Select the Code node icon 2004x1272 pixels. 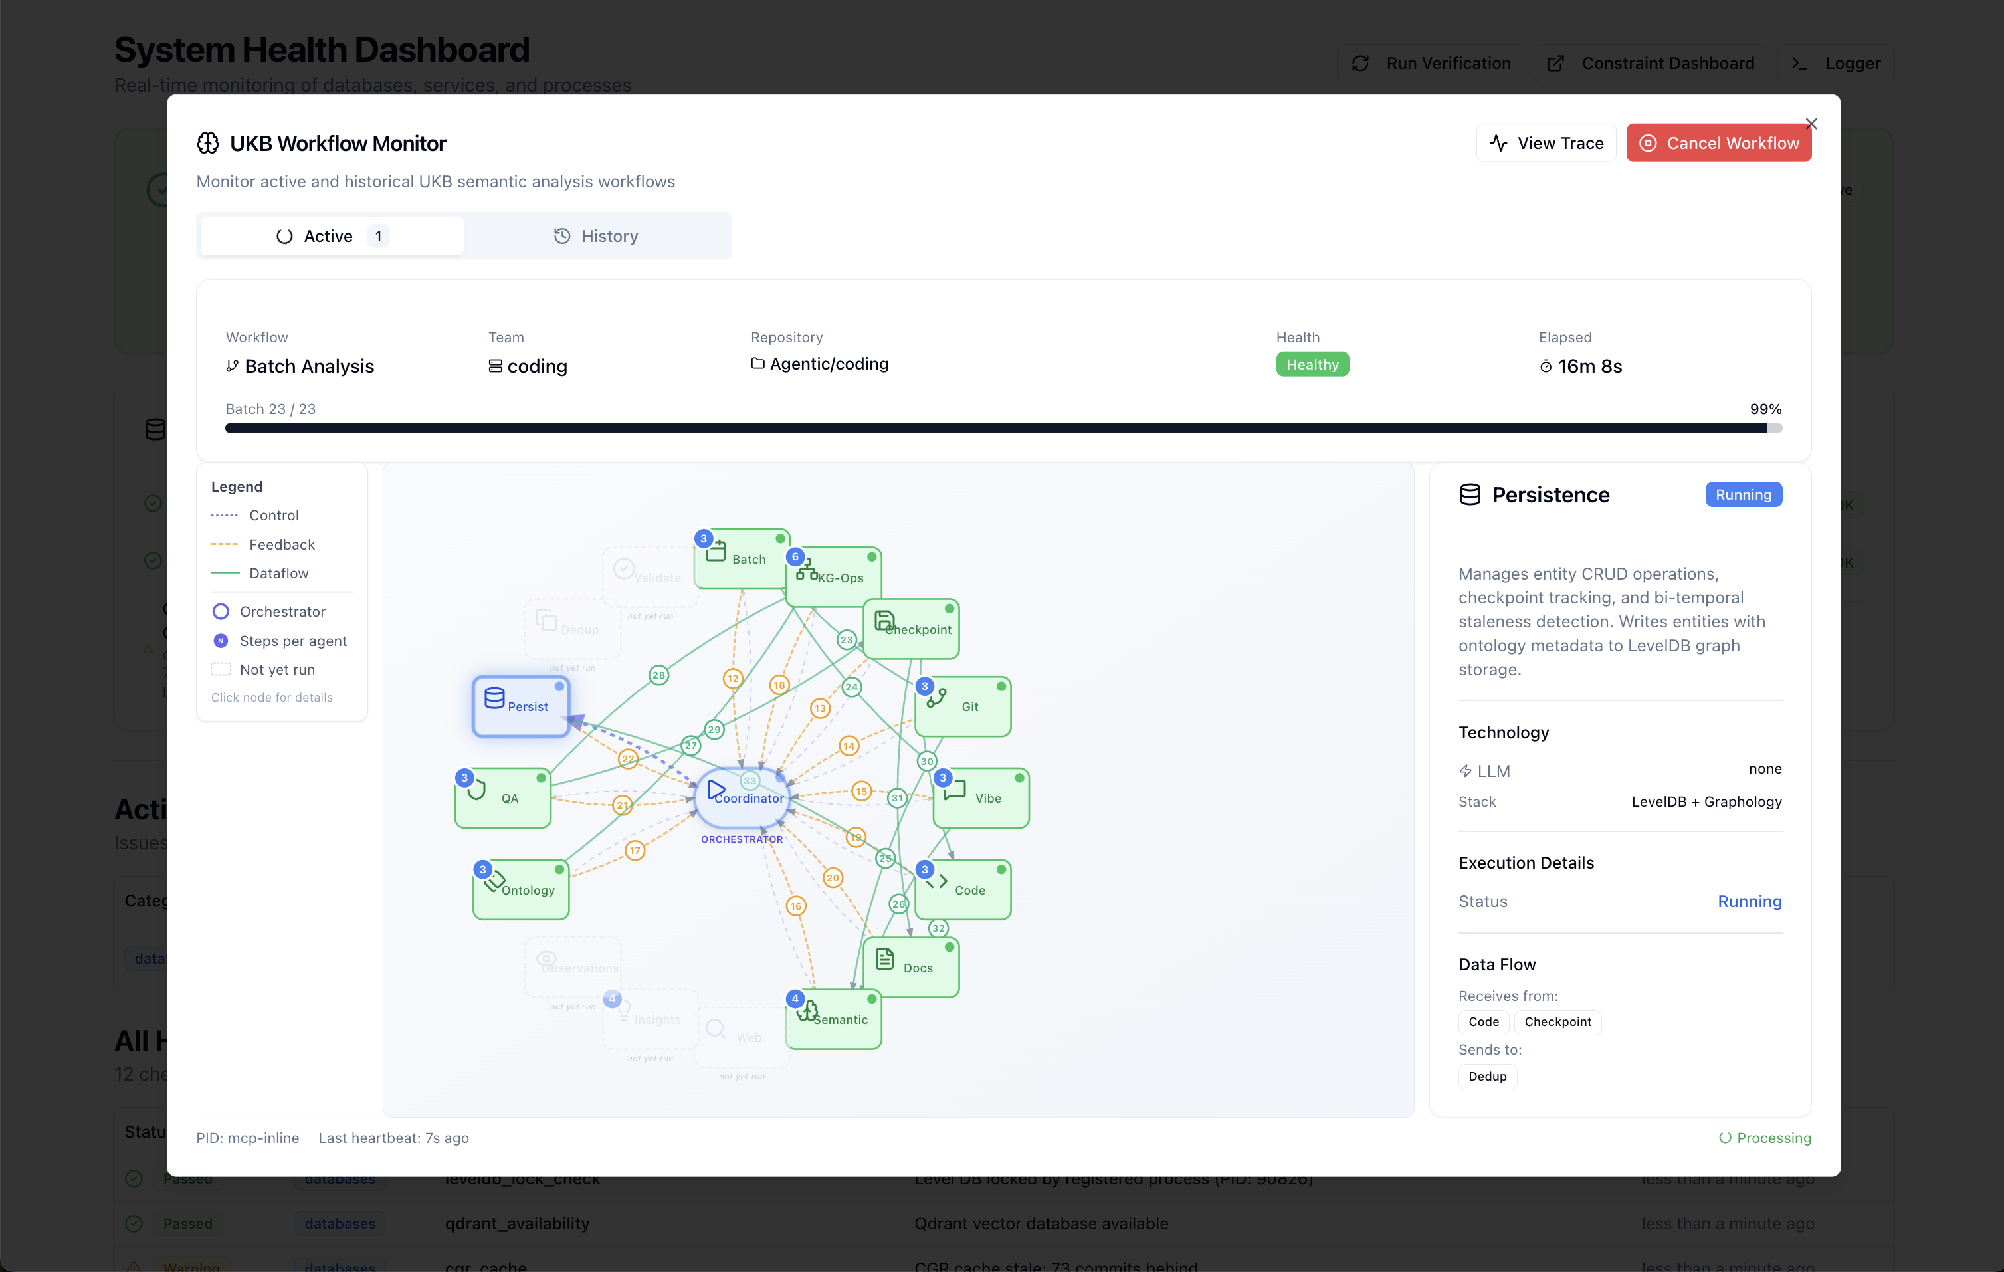pos(937,882)
